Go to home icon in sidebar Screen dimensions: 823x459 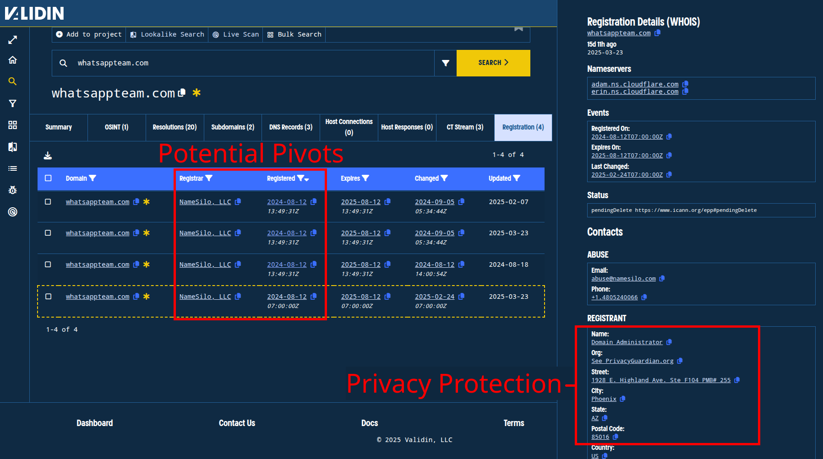13,60
